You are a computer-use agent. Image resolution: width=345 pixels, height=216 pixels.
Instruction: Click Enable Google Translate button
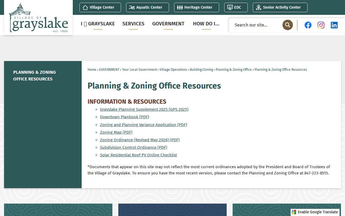click(315, 212)
